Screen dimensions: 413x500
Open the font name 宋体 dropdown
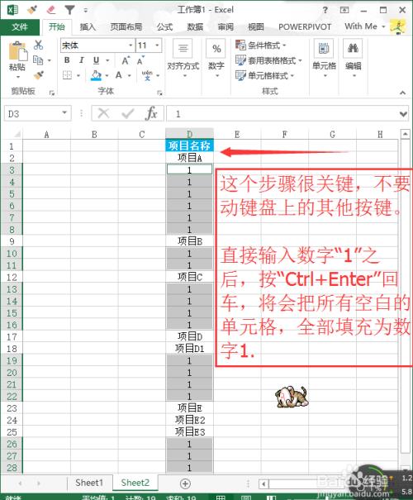pyautogui.click(x=131, y=45)
